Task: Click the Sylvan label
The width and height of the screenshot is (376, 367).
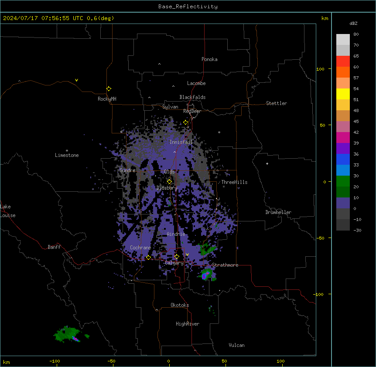Action: pos(170,107)
